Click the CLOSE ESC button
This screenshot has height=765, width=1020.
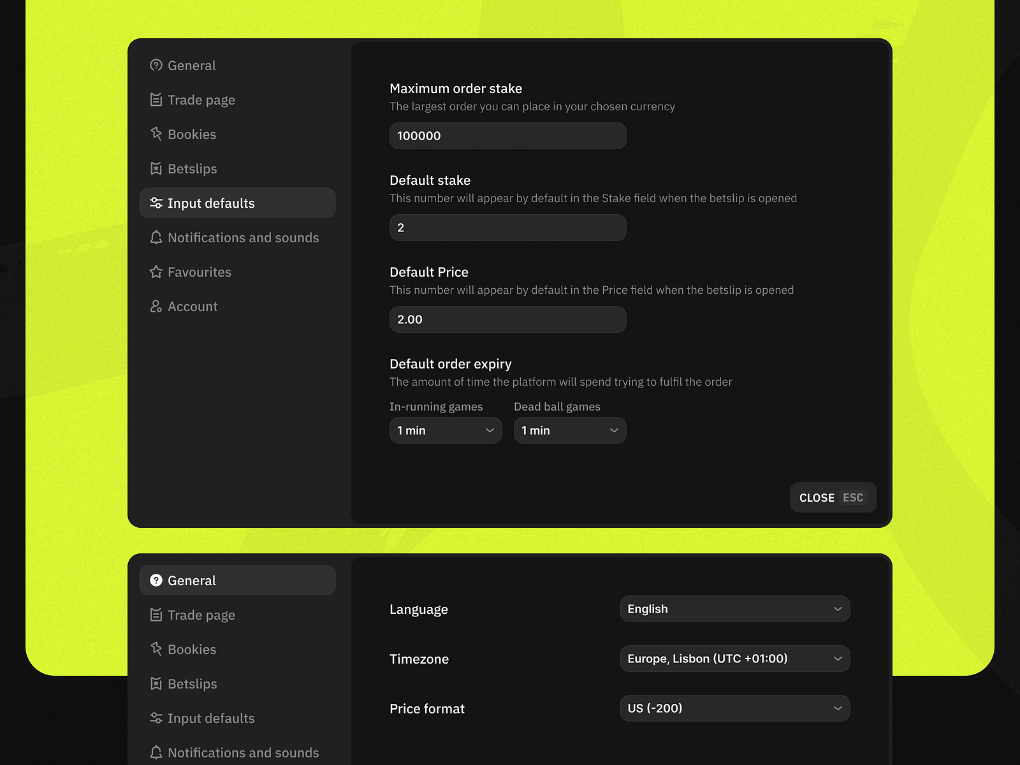[833, 497]
